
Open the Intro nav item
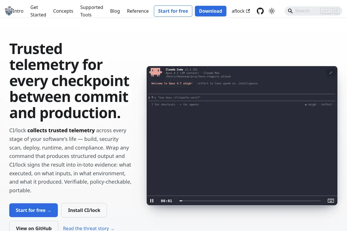[x=18, y=11]
